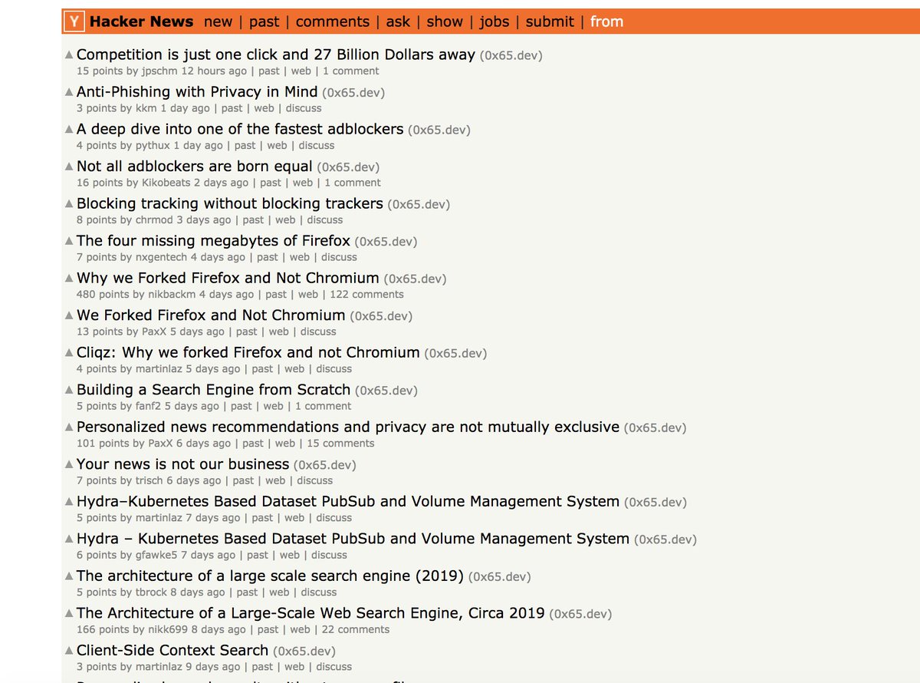Open 'Why we Forked Firefox and Not Chromium' article
The height and width of the screenshot is (683, 920).
pyautogui.click(x=228, y=278)
